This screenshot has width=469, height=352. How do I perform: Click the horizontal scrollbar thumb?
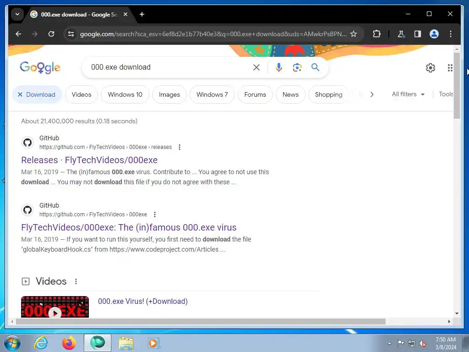201,321
